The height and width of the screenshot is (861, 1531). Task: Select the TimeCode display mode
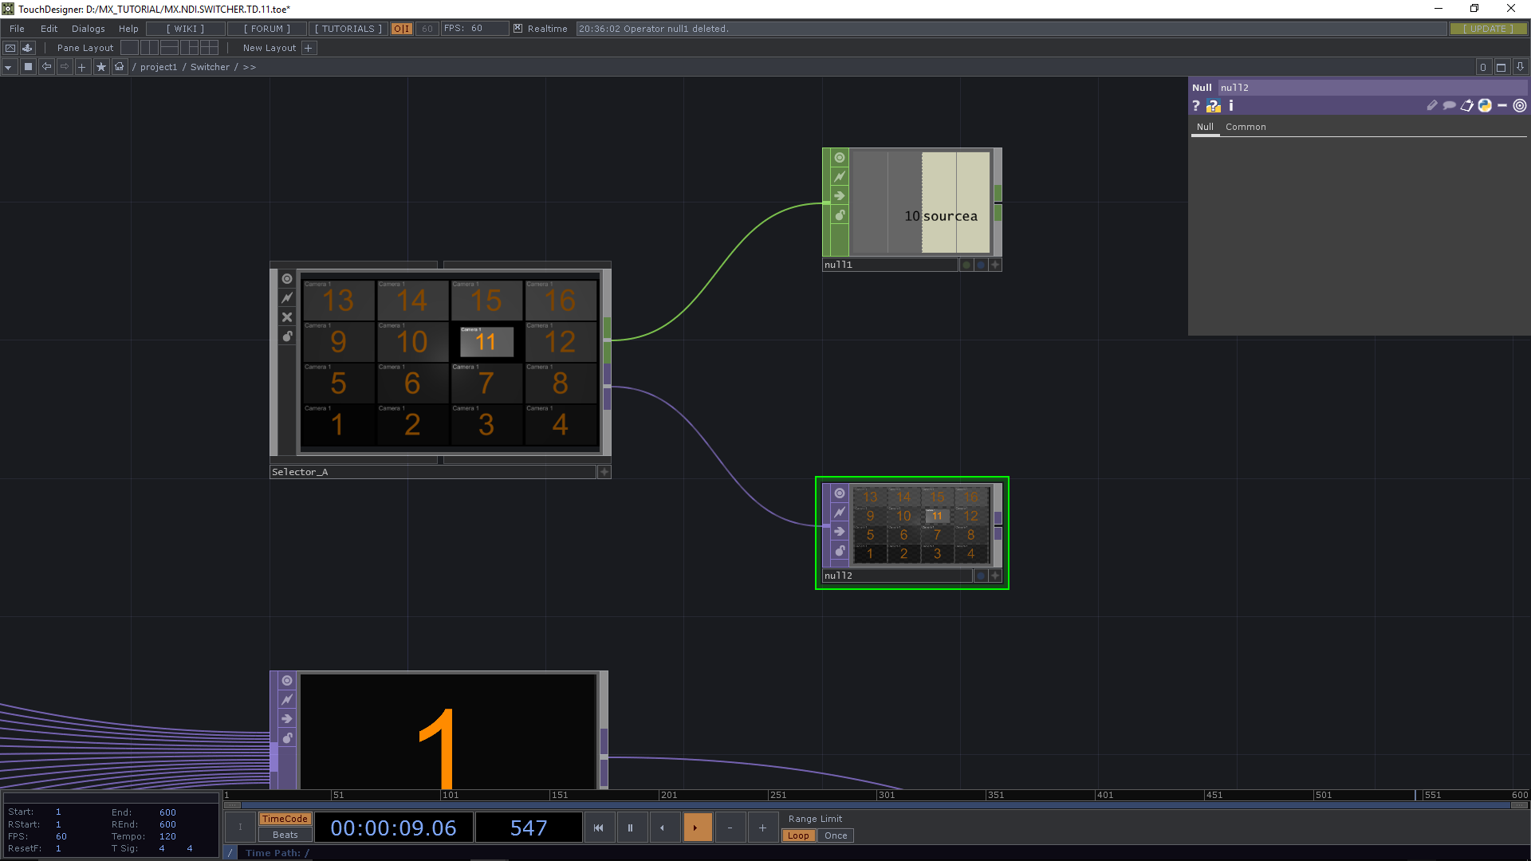[285, 819]
